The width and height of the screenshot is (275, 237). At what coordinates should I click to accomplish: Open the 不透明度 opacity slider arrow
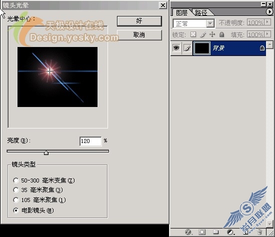(x=267, y=22)
